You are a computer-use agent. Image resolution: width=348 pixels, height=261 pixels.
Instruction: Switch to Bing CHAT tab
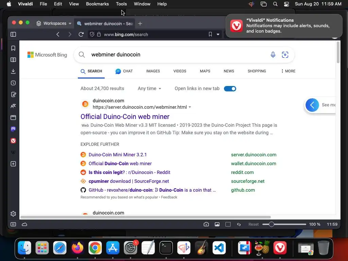(124, 71)
